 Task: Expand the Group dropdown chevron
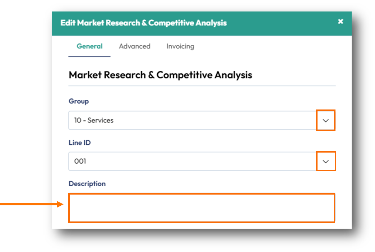tap(326, 121)
